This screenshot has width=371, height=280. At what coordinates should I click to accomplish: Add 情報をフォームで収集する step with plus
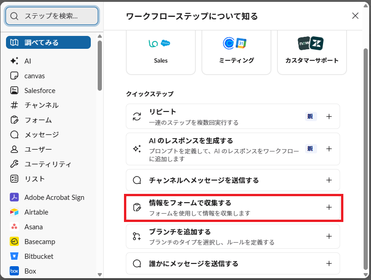[x=329, y=207]
